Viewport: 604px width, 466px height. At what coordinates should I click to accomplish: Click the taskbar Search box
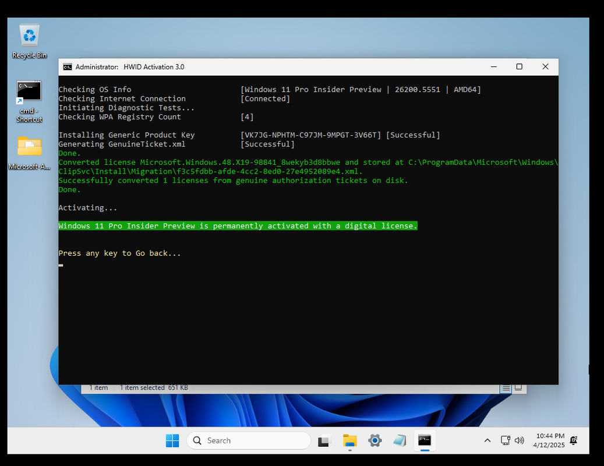(x=249, y=440)
